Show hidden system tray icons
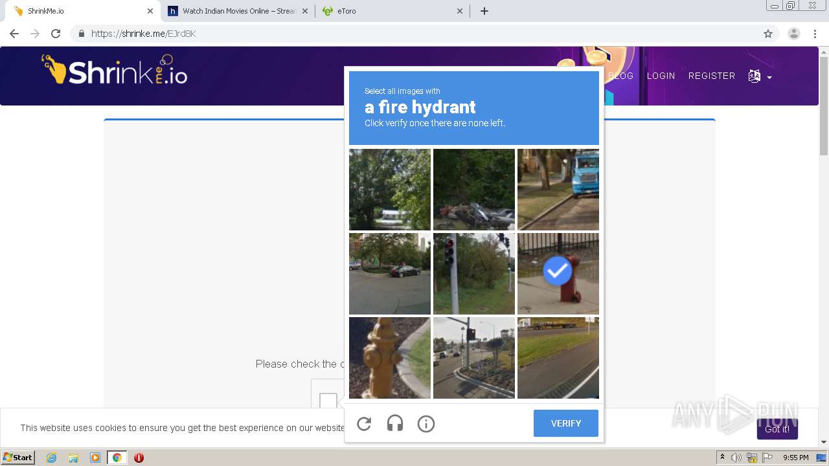 (722, 458)
